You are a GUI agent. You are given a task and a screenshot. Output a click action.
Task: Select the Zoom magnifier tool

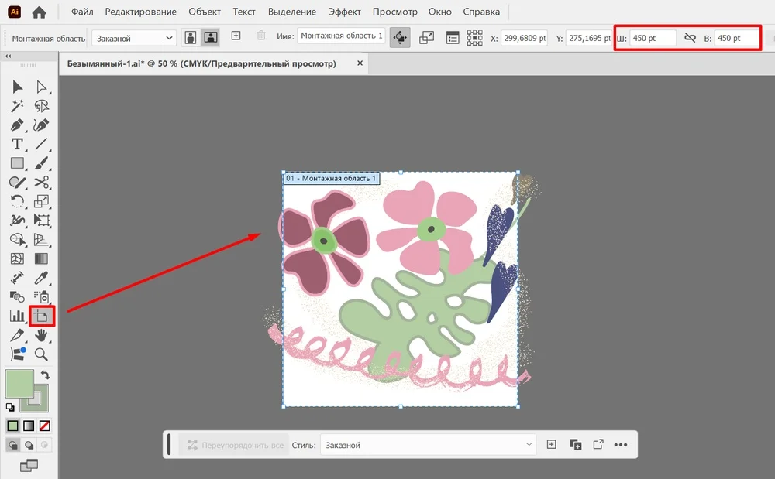(x=42, y=354)
